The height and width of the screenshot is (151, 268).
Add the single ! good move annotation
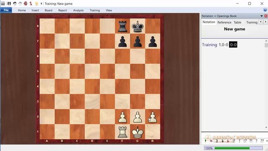[x=240, y=141]
